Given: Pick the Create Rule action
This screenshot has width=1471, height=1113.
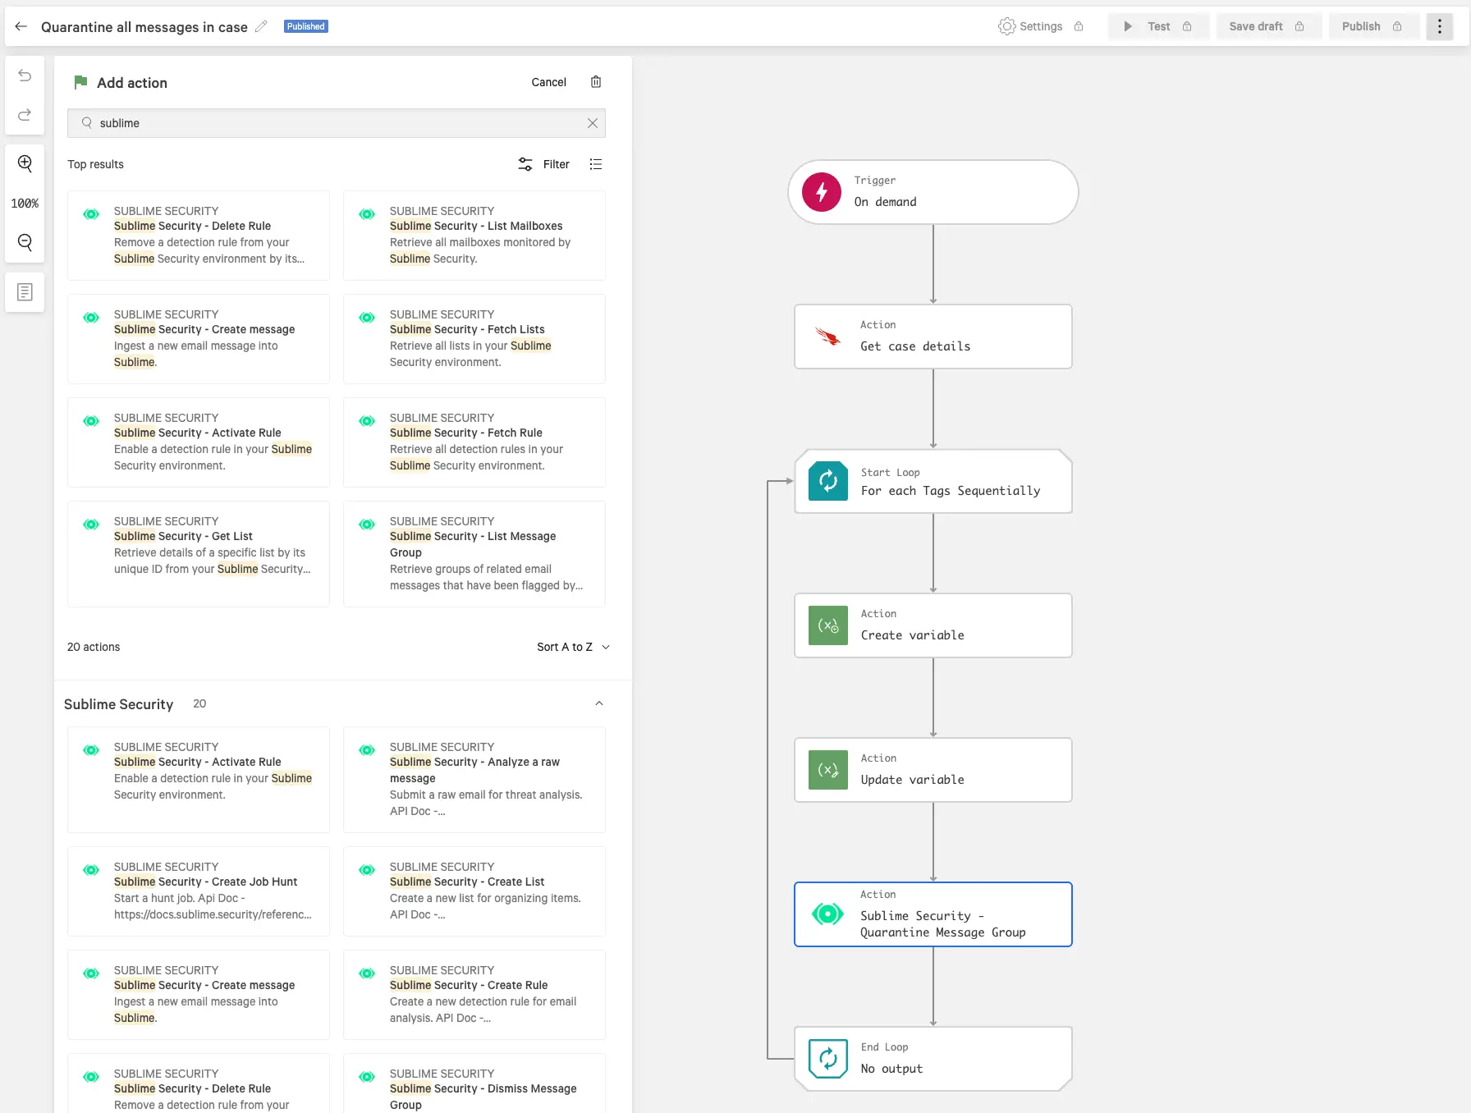Looking at the screenshot, I should pyautogui.click(x=474, y=995).
